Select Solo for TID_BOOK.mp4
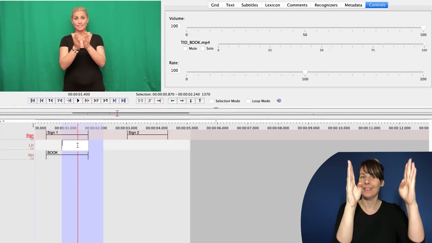432x243 pixels. (x=202, y=48)
